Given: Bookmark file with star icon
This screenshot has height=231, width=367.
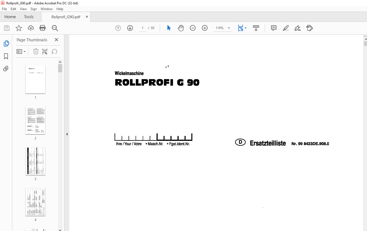Looking at the screenshot, I should coord(19,28).
